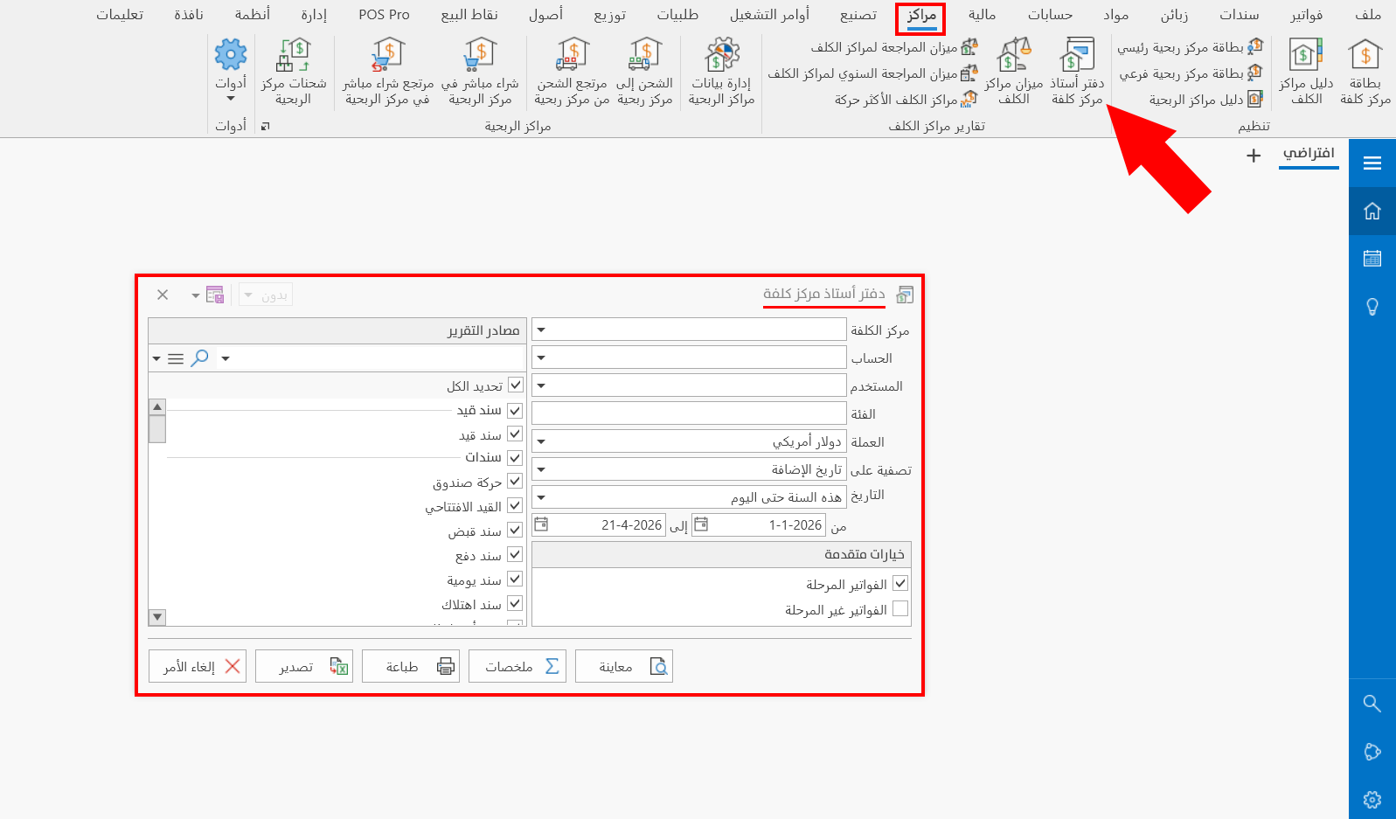Viewport: 1396px width, 819px height.
Task: Open the مالية ribbon tab
Action: pos(982,15)
